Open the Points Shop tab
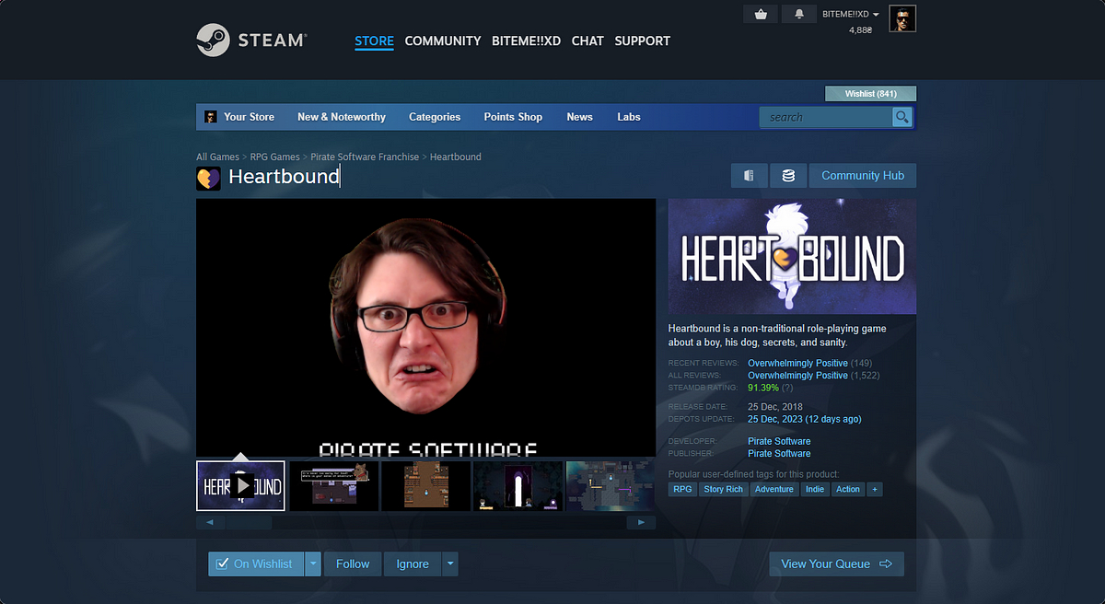Screen dimensions: 1105x604 click(x=513, y=117)
